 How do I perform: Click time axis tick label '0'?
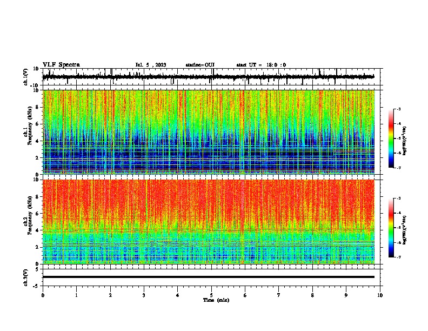(43, 295)
